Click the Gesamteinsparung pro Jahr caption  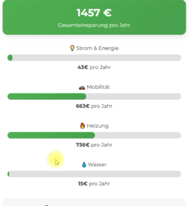point(94,25)
